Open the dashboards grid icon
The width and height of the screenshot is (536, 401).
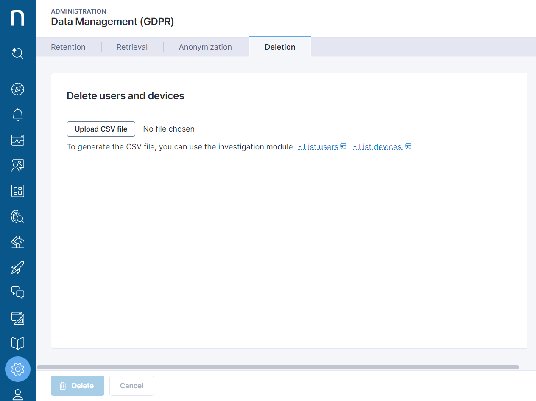click(17, 191)
